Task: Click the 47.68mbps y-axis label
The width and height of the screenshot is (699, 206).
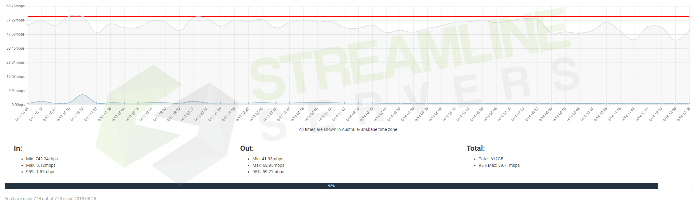Action: point(15,34)
